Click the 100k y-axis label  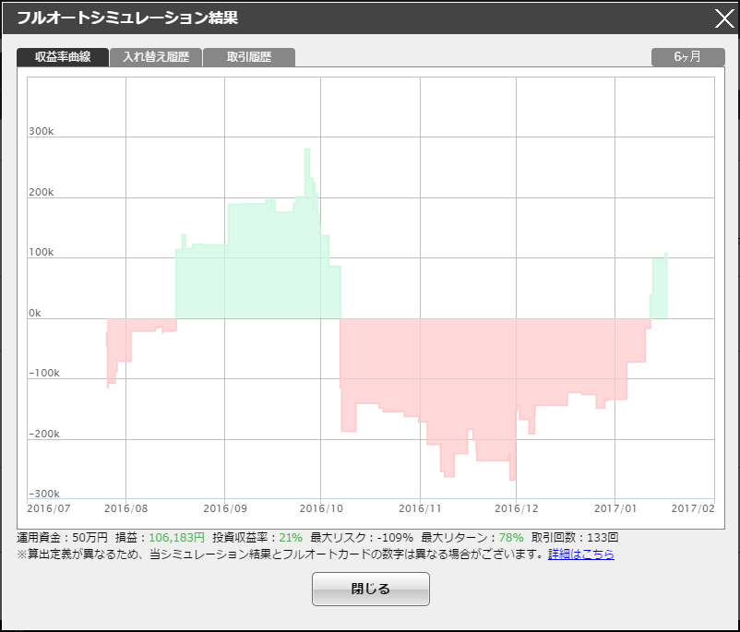41,252
